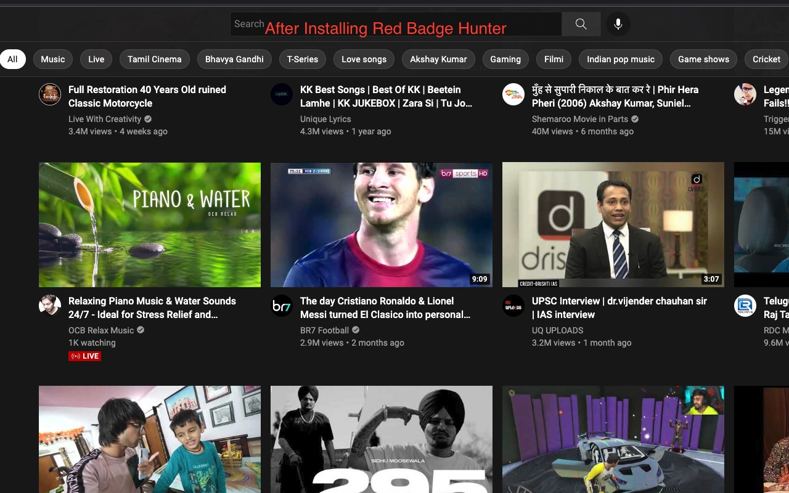Activate voice search microphone
This screenshot has height=493, width=789.
tap(618, 24)
